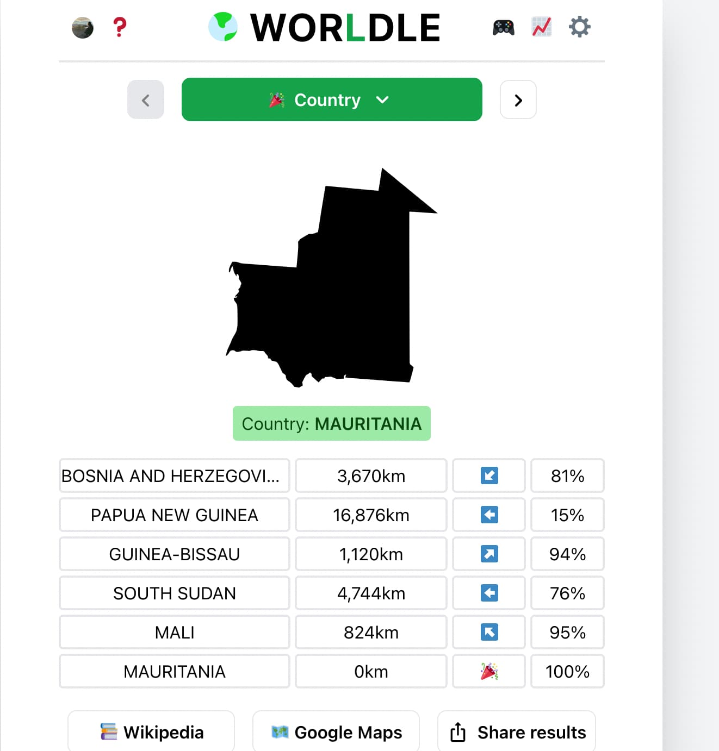Viewport: 719px width, 751px height.
Task: Go to next round arrow
Action: [518, 99]
